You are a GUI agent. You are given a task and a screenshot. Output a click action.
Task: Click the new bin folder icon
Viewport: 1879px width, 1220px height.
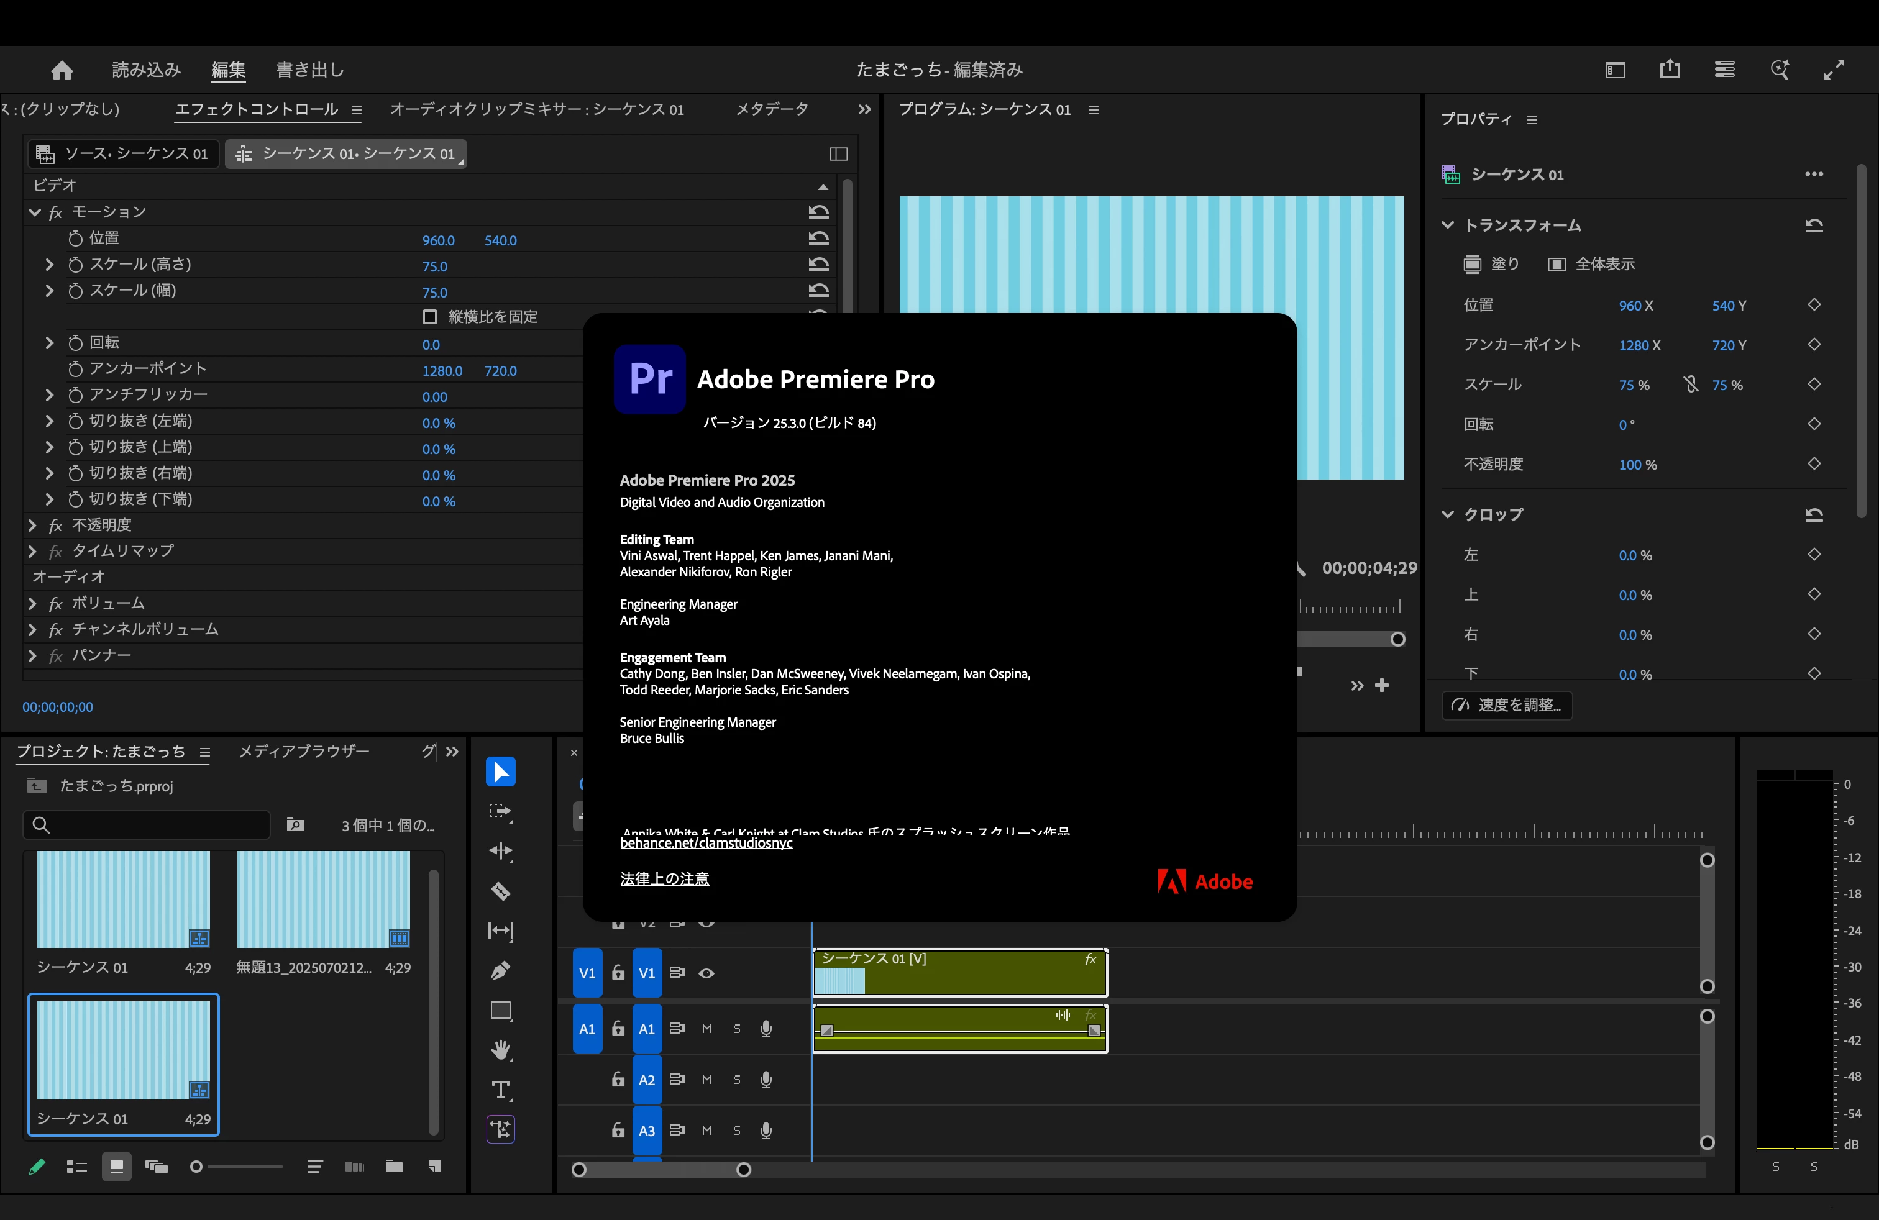pos(394,1167)
